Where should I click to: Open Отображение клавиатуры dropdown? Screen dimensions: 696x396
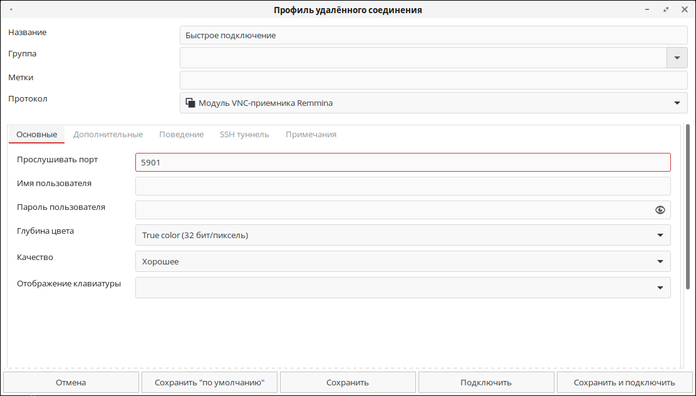660,288
